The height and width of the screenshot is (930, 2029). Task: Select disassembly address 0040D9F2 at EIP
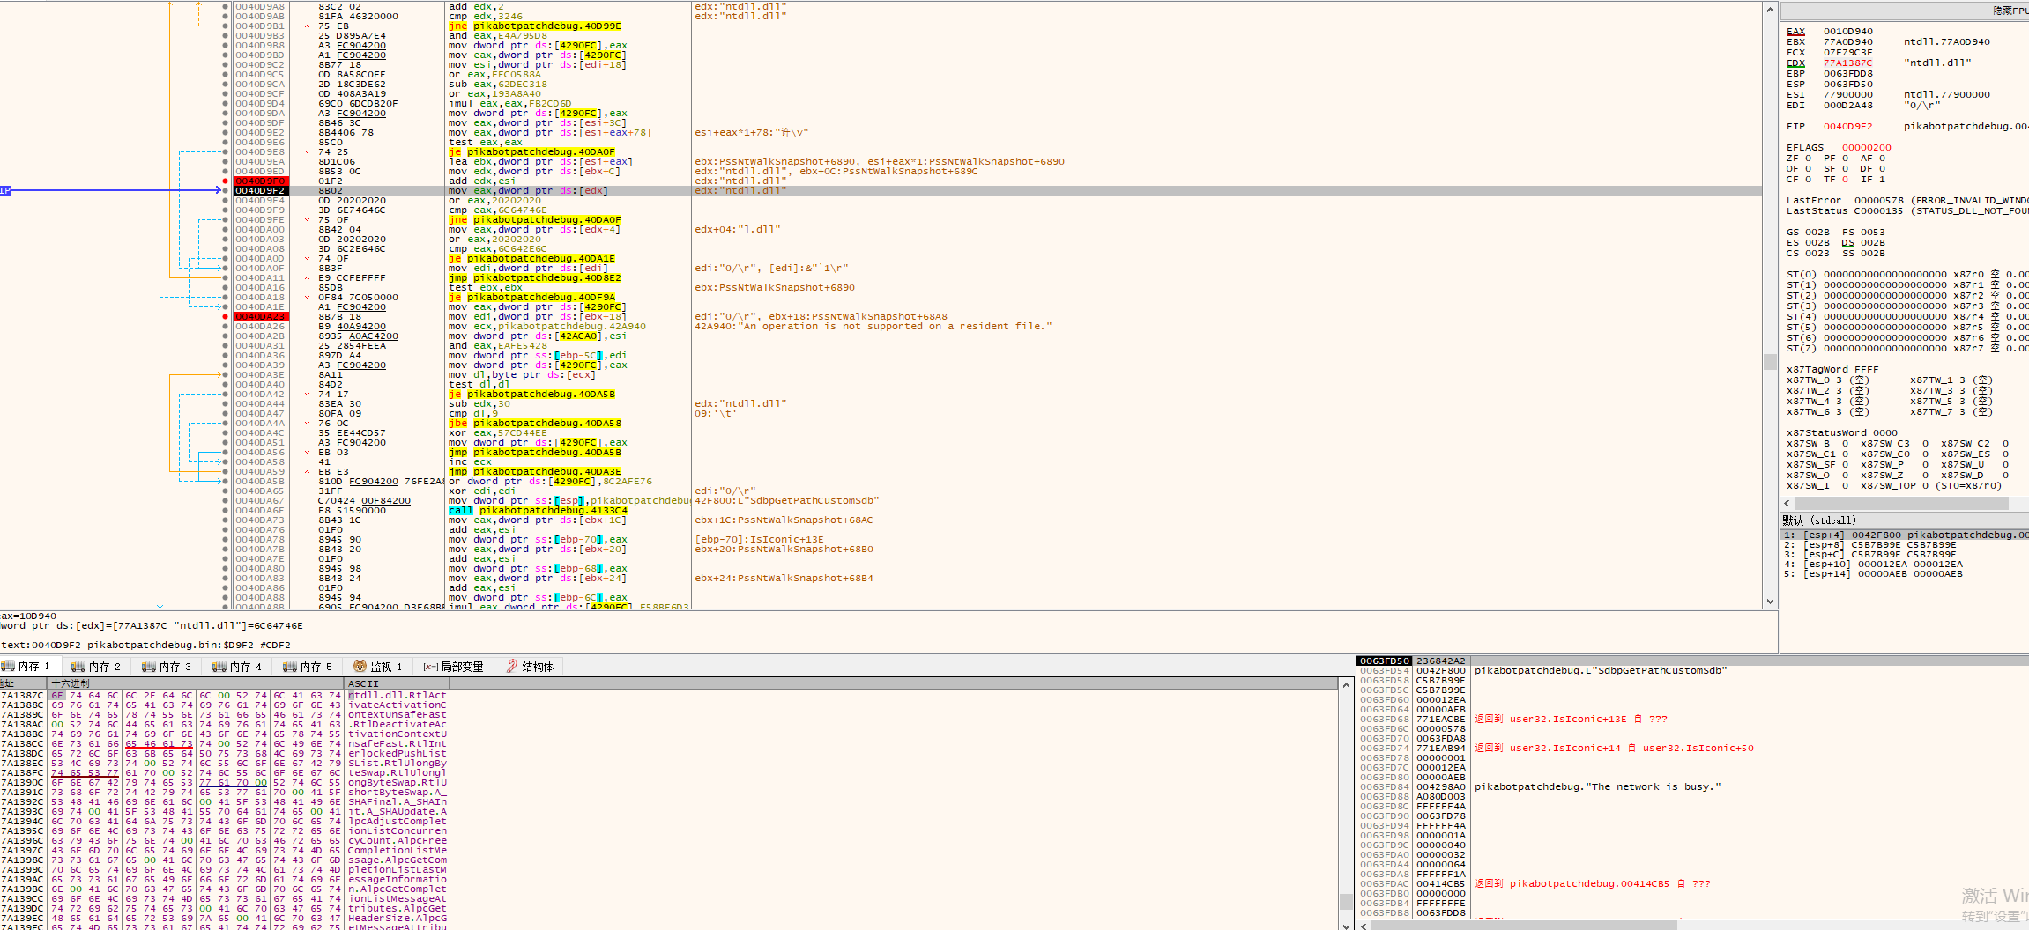(x=260, y=190)
